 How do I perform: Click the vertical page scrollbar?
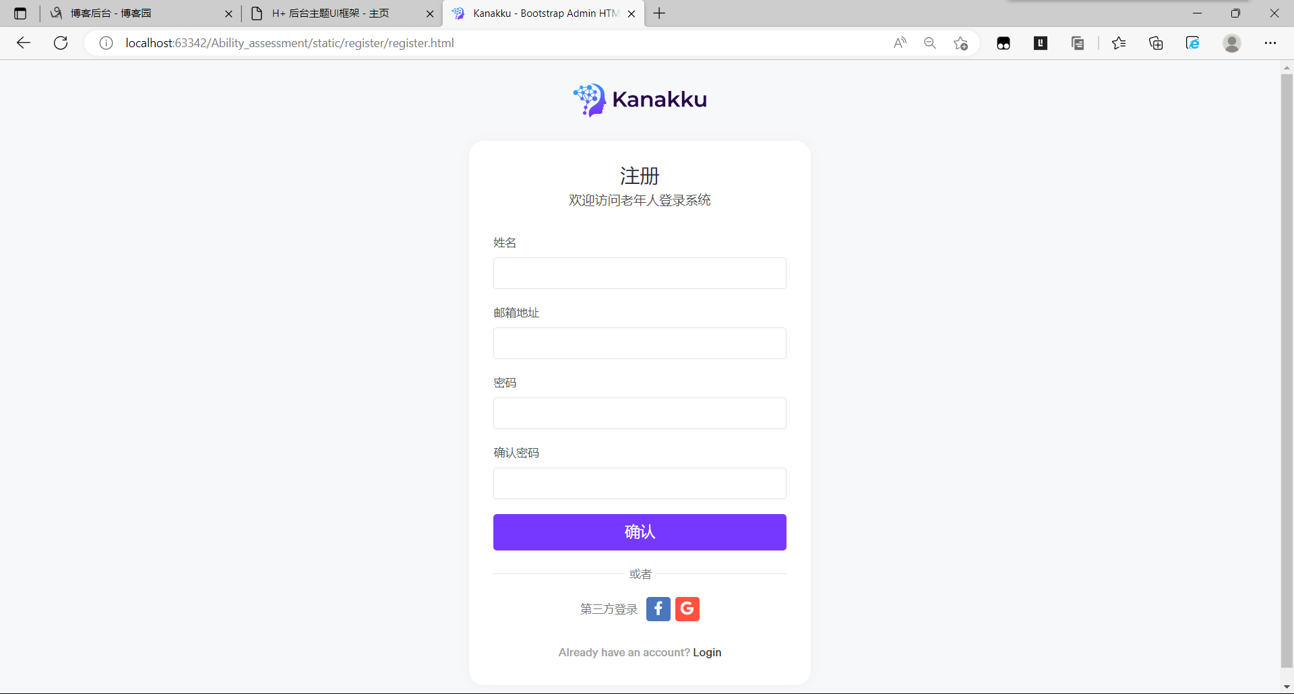[x=1287, y=371]
